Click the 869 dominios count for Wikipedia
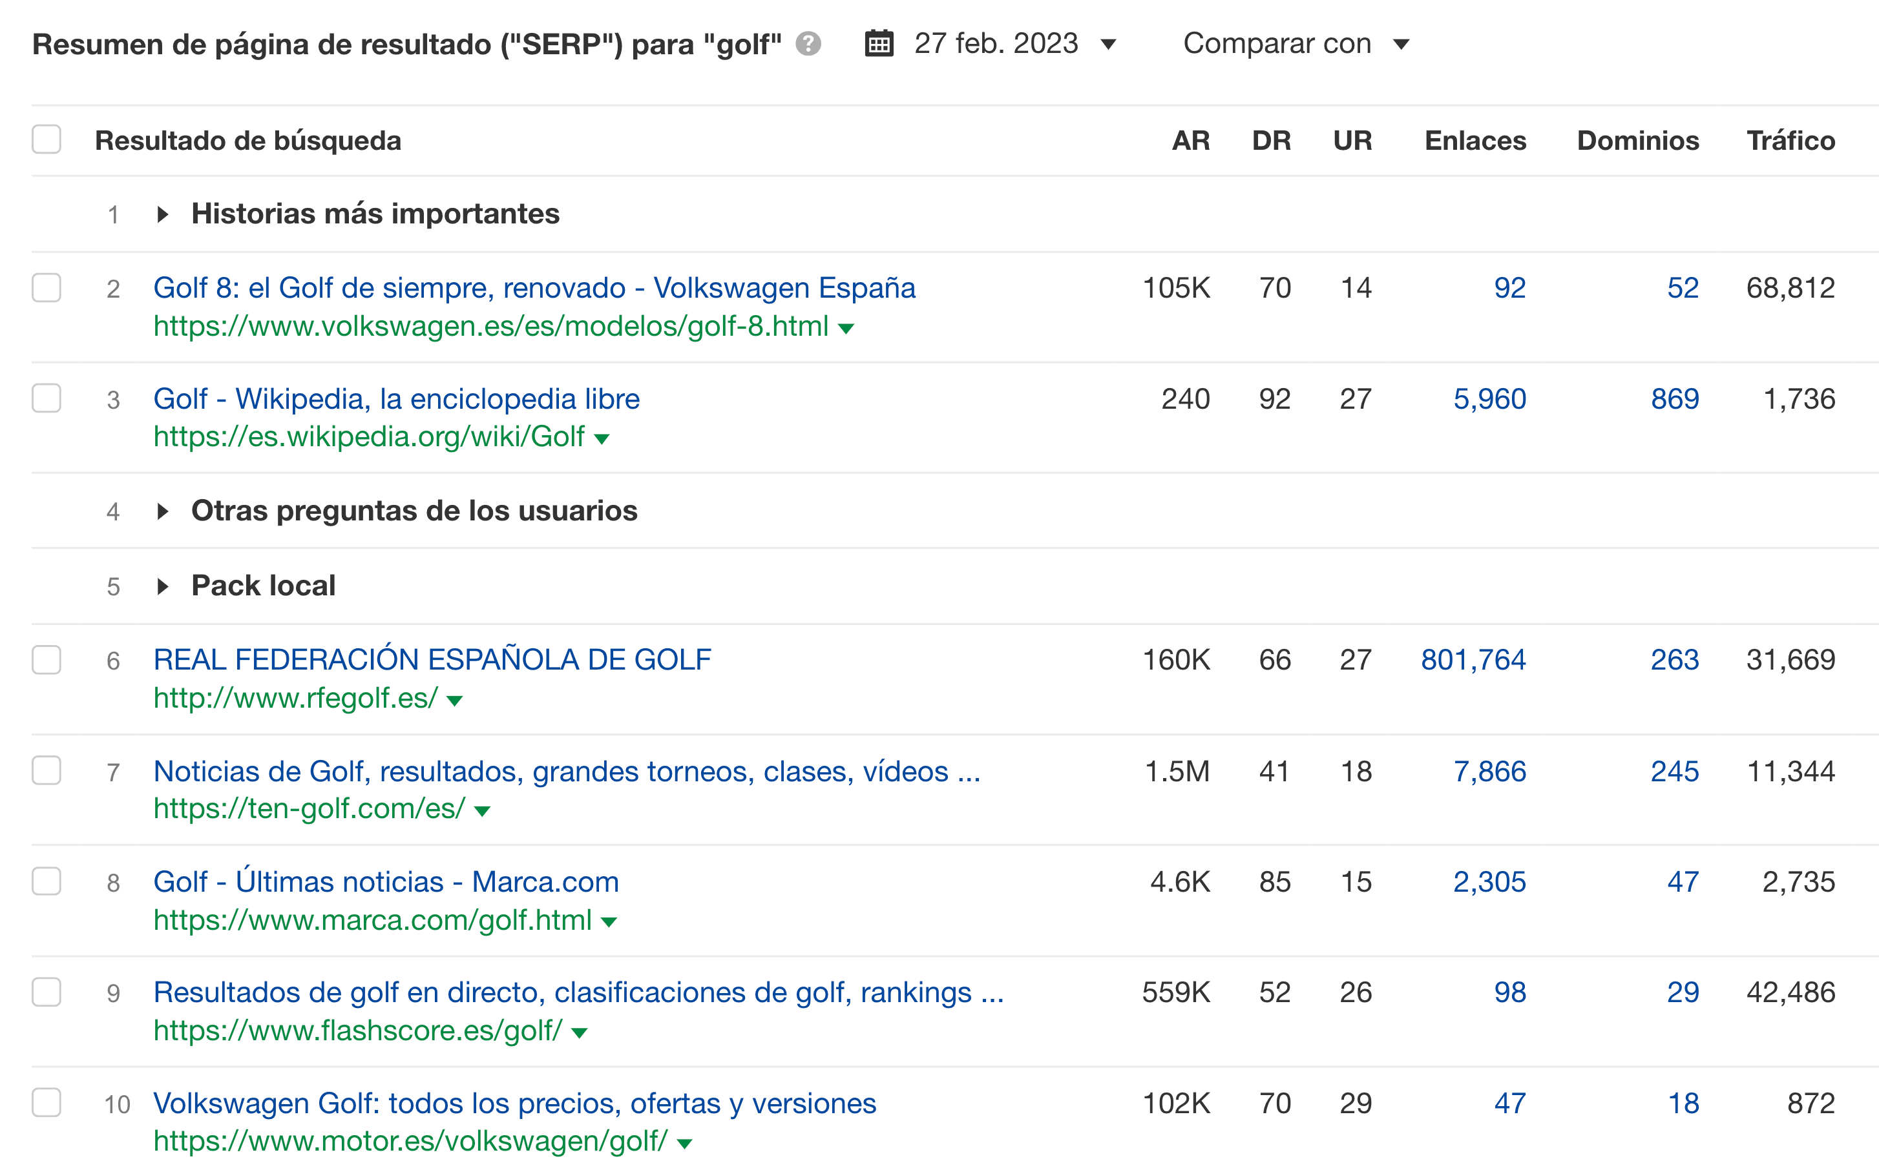 1677,399
